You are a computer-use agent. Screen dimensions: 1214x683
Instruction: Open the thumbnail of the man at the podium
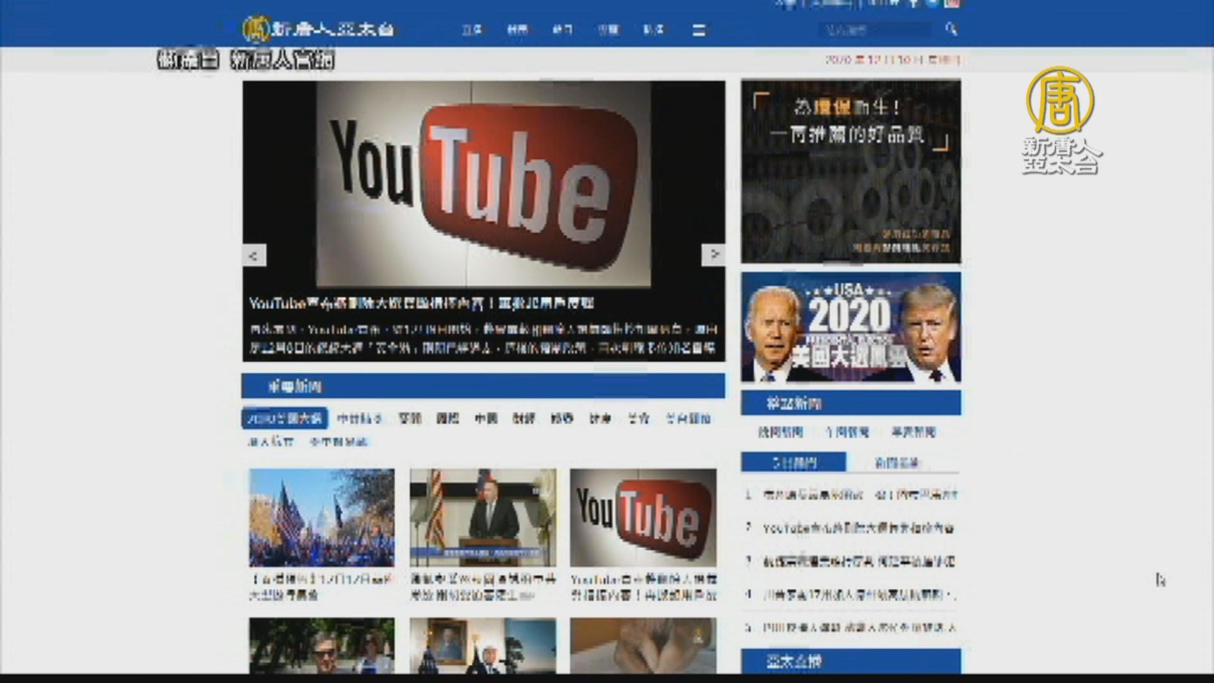coord(483,517)
